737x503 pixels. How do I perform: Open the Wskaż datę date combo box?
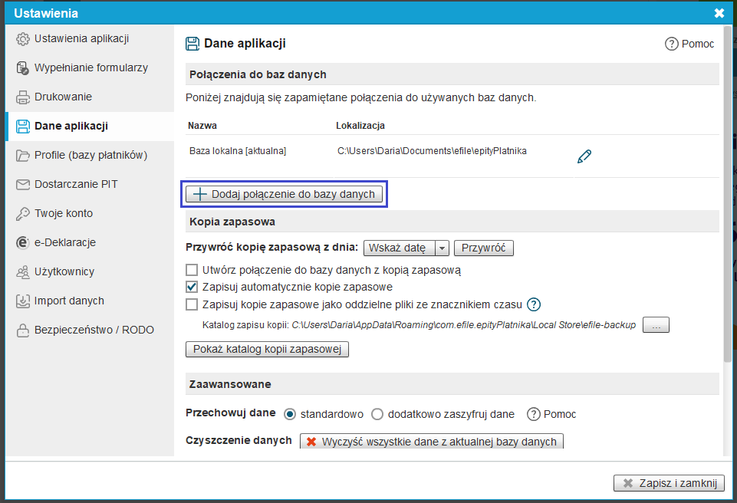click(x=406, y=248)
